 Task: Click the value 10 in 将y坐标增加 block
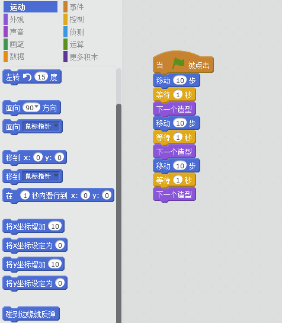[x=55, y=264]
